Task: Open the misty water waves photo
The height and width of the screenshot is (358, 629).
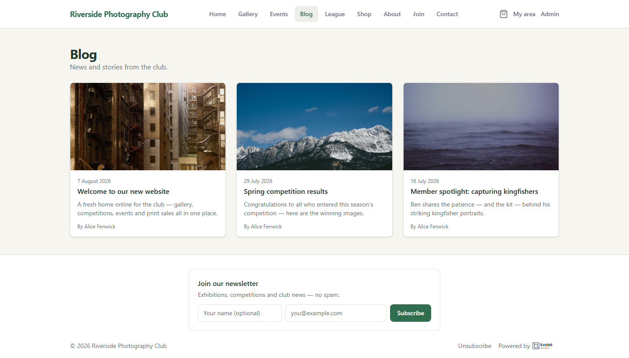Action: click(x=481, y=127)
